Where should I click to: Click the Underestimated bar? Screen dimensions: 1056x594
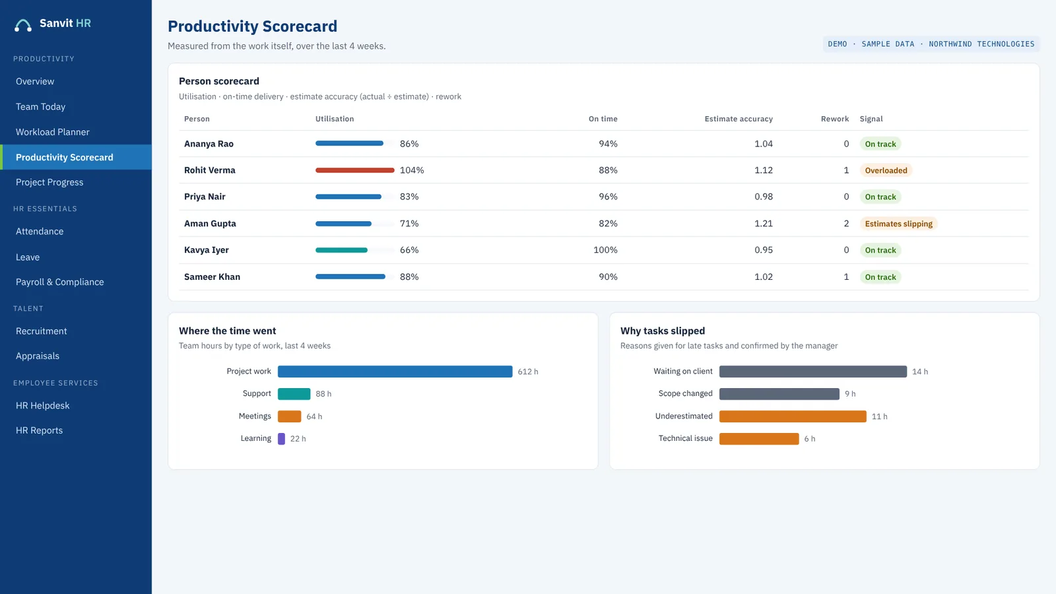[x=793, y=416]
